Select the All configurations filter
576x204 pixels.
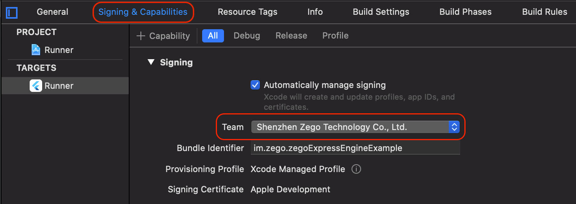tap(213, 36)
